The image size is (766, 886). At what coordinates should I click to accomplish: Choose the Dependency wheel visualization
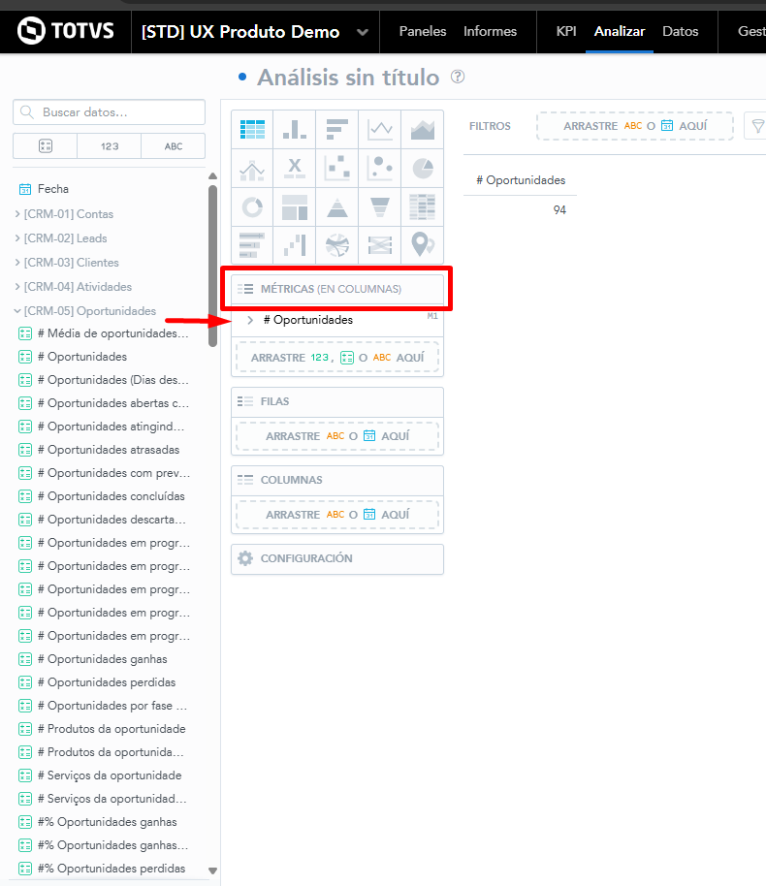pyautogui.click(x=336, y=245)
